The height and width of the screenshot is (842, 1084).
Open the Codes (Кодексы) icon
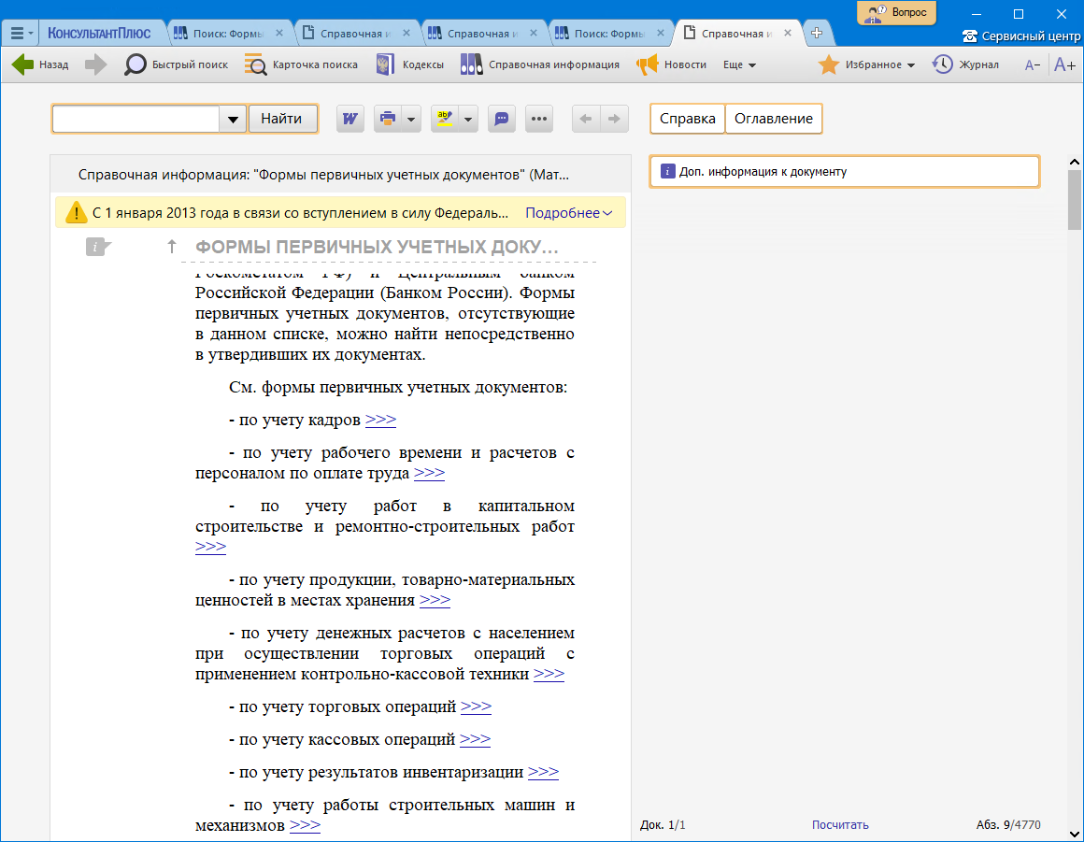pyautogui.click(x=384, y=64)
